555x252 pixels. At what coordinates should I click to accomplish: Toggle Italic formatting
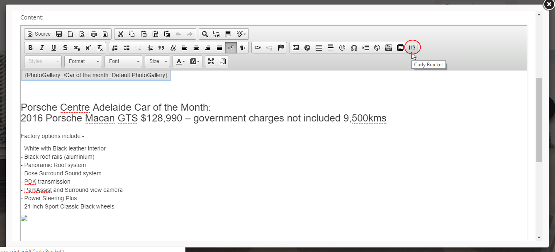(42, 48)
